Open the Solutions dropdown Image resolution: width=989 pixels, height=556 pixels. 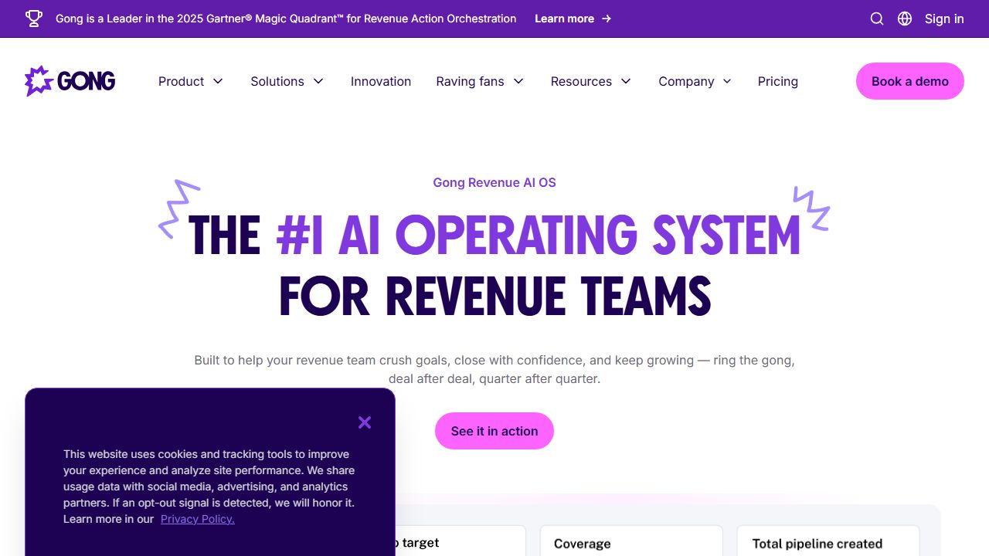[287, 81]
